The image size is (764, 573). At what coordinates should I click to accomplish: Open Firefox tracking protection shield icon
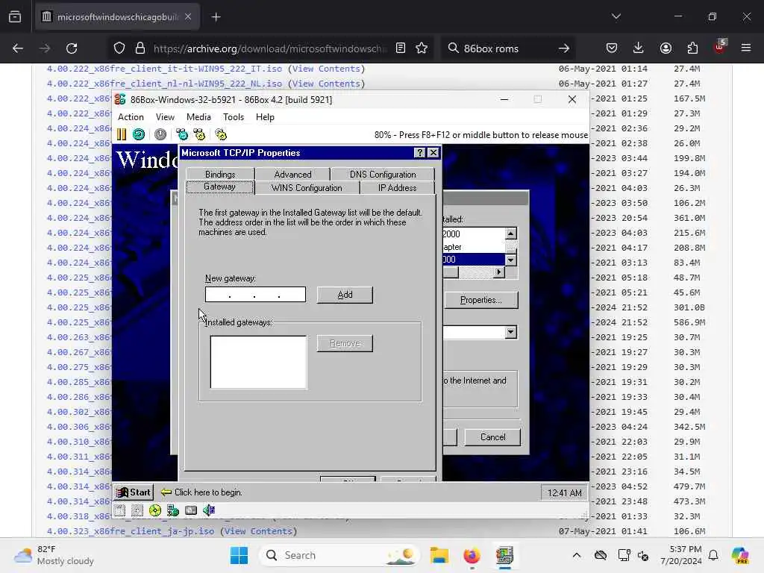119,48
